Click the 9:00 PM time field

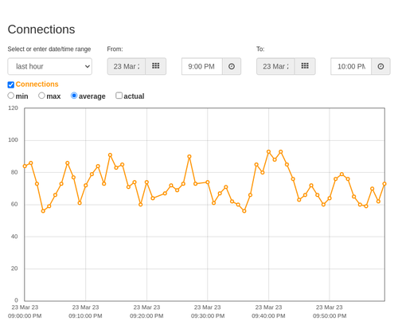coord(202,66)
